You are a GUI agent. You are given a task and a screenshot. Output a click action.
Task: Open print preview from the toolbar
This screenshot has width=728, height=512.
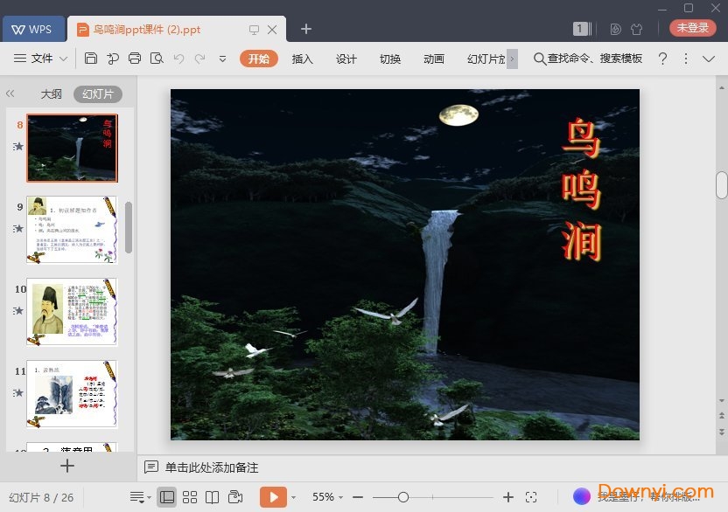157,58
